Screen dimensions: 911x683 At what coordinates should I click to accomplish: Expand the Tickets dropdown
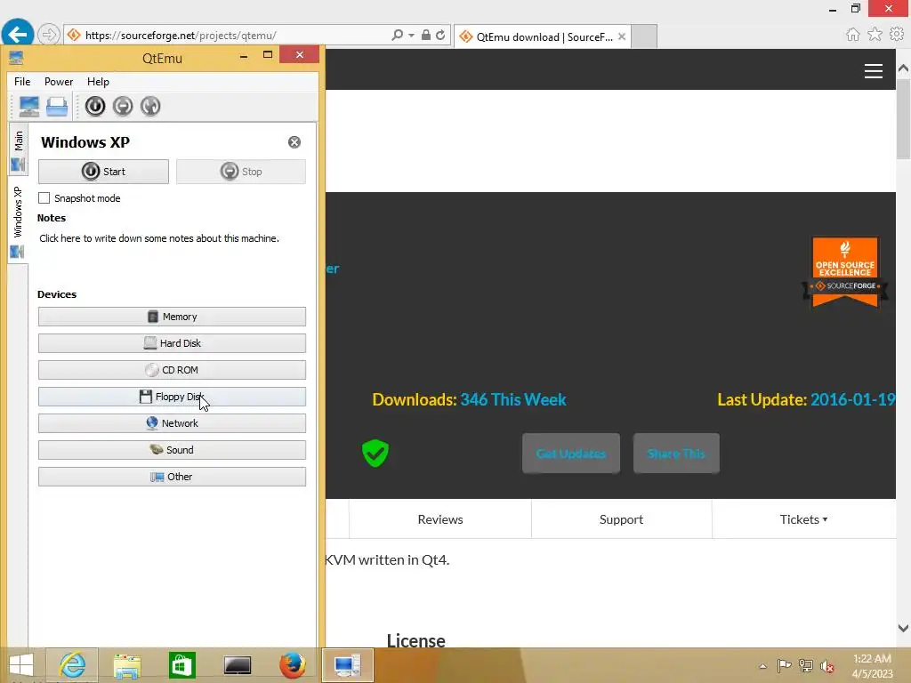(803, 519)
